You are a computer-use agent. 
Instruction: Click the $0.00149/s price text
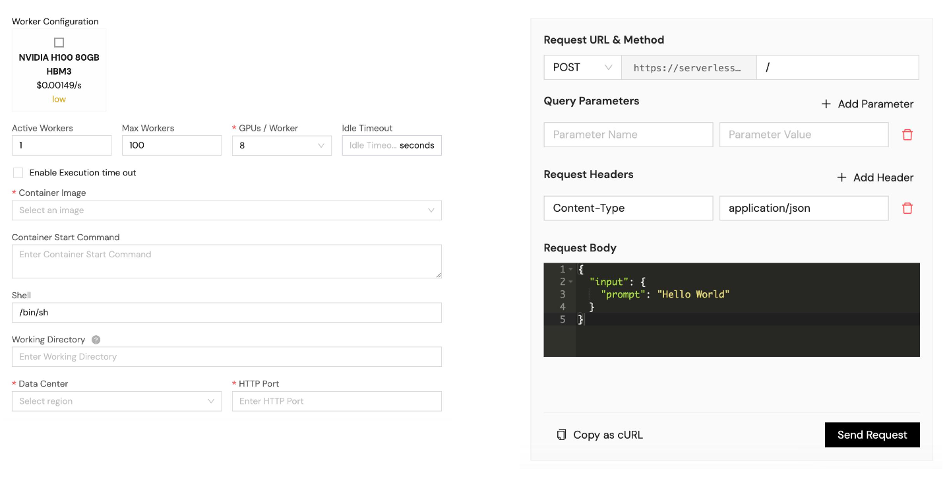click(59, 85)
